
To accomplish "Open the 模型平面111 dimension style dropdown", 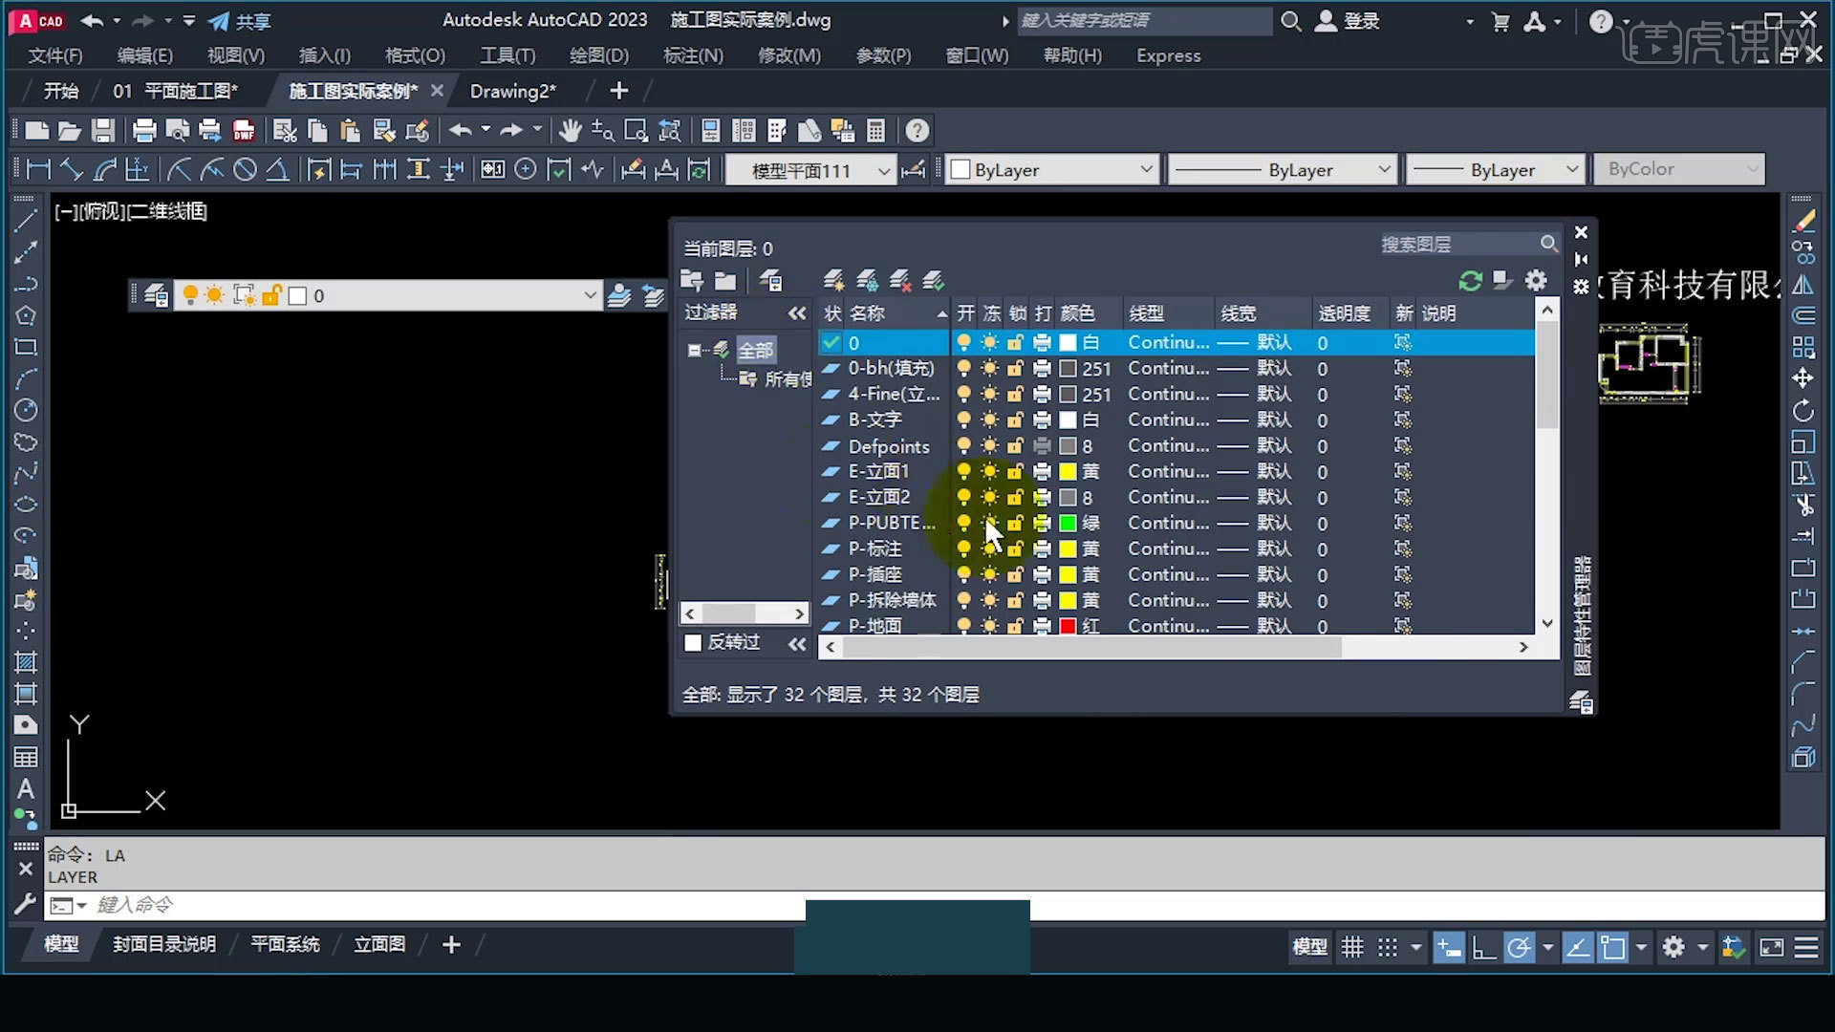I will click(x=883, y=170).
